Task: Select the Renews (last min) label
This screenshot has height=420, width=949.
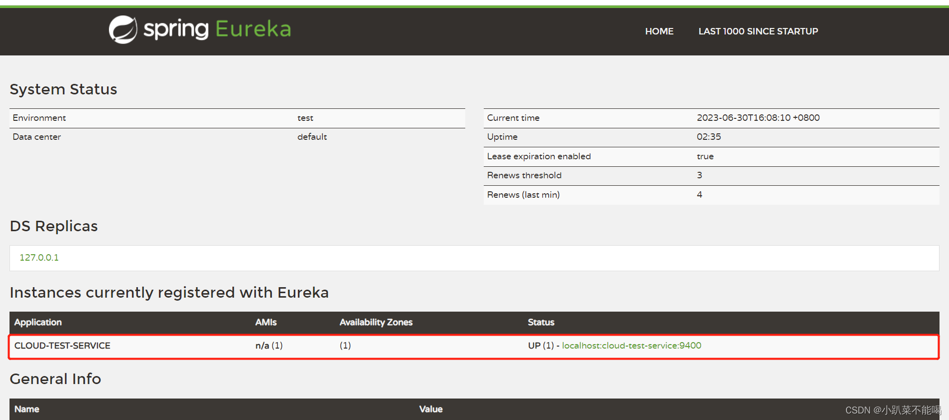Action: [523, 195]
